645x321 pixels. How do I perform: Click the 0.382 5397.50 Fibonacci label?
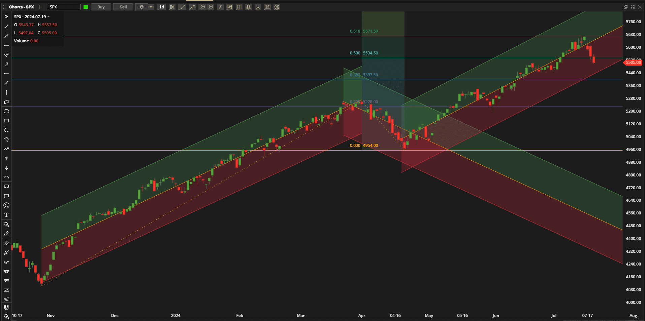[364, 75]
